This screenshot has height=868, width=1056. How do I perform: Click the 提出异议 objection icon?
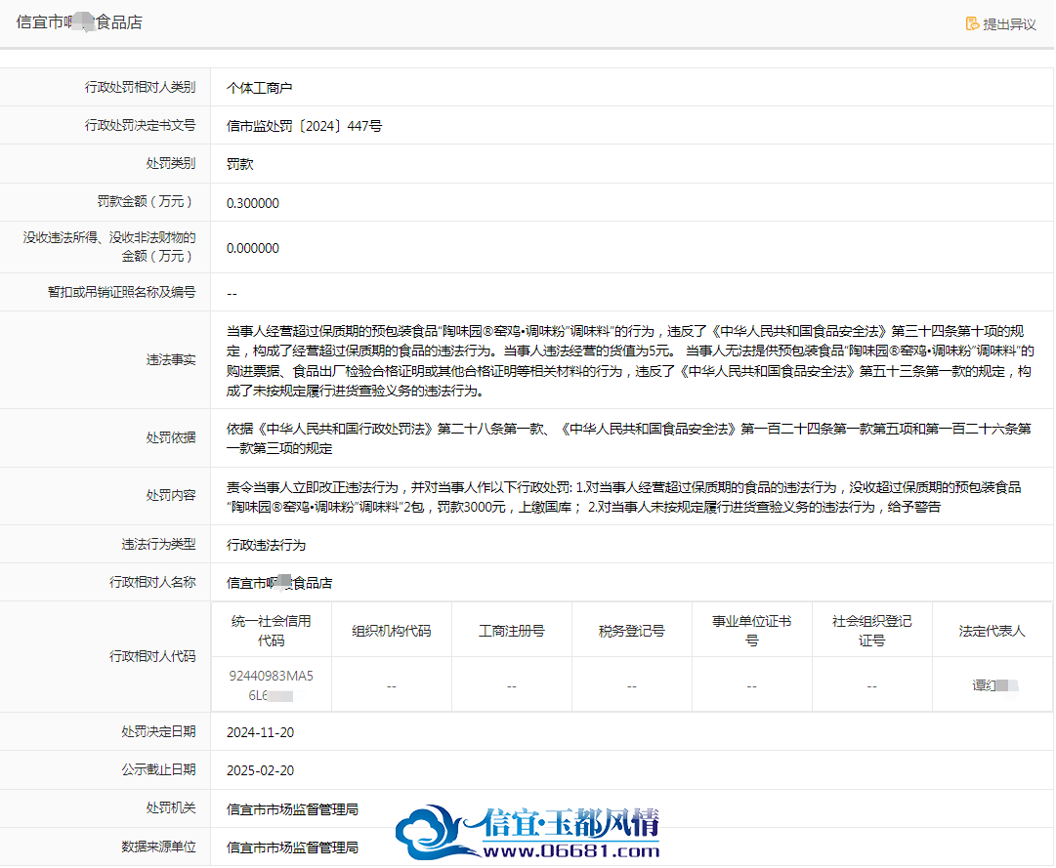[x=972, y=24]
